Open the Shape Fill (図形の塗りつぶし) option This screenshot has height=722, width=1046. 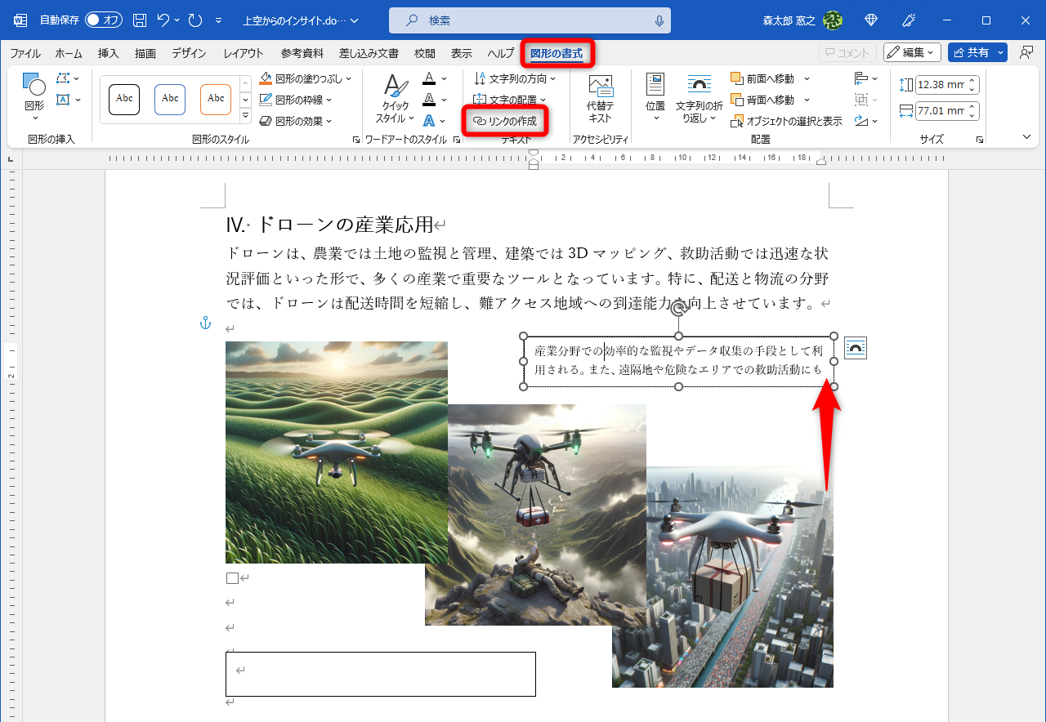(x=306, y=78)
